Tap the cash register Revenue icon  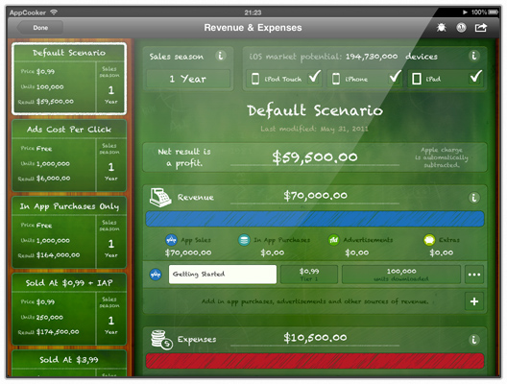(x=160, y=197)
